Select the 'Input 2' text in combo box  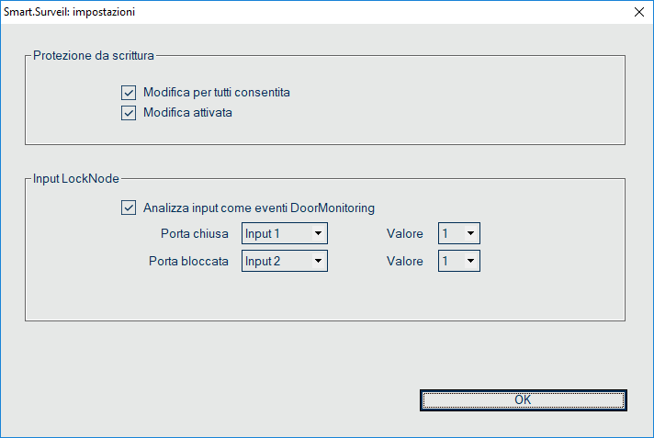pyautogui.click(x=263, y=262)
